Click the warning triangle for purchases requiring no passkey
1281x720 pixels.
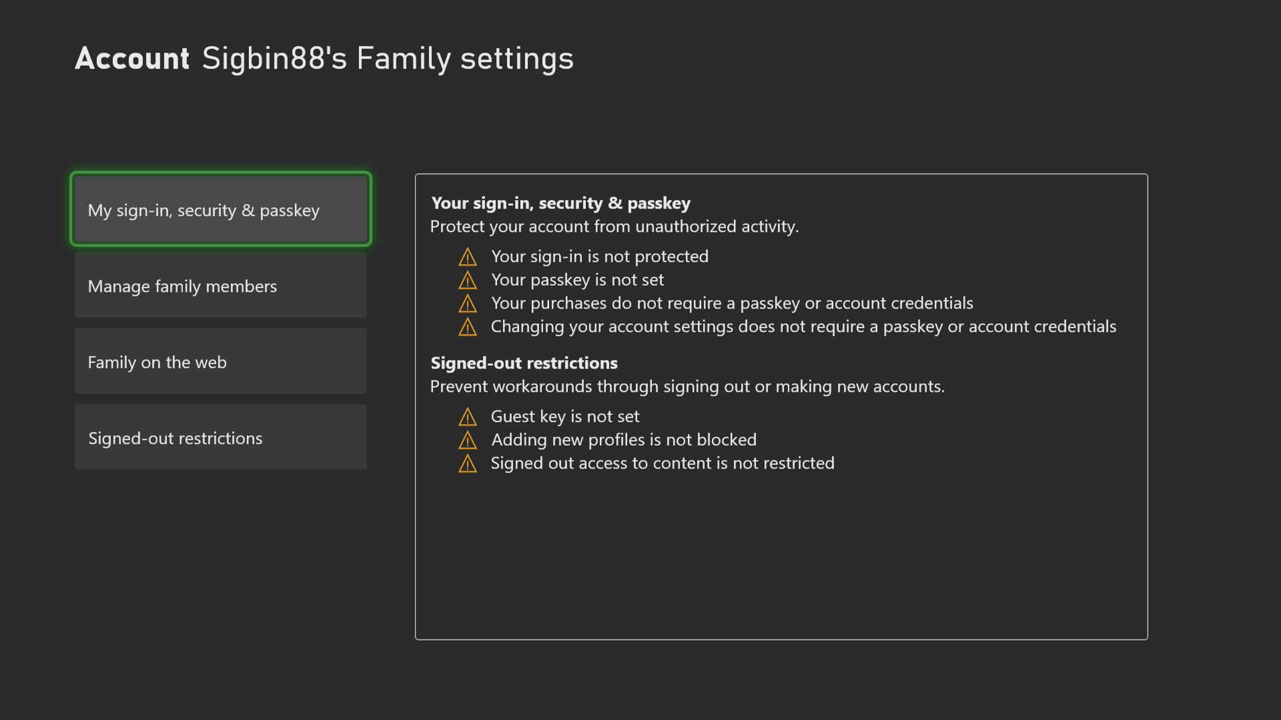point(468,303)
